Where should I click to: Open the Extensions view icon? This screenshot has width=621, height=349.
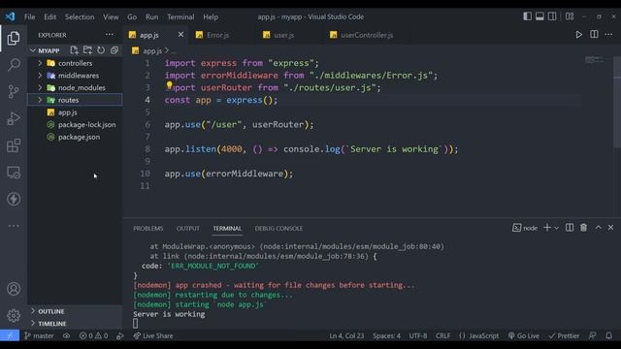(14, 145)
